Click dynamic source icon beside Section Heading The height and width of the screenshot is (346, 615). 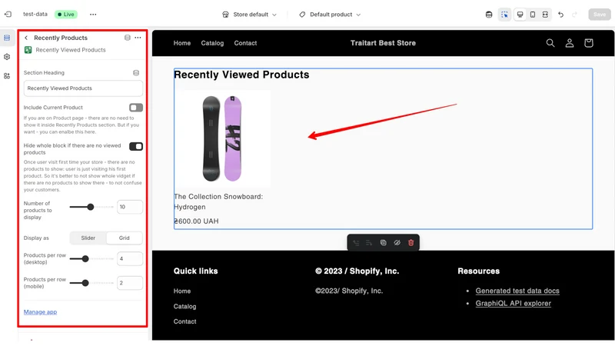136,72
